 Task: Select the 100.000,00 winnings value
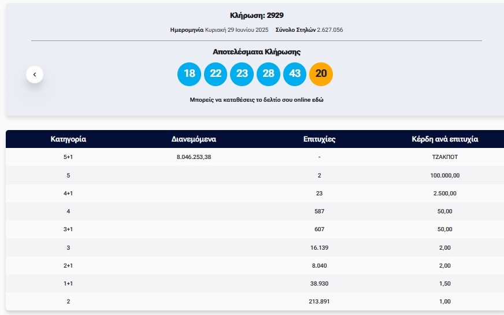[x=444, y=175]
